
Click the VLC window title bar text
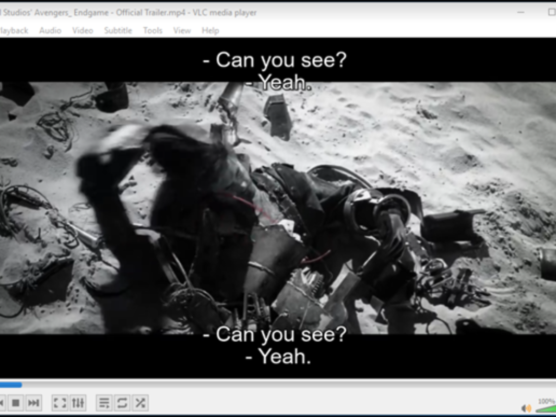click(128, 13)
